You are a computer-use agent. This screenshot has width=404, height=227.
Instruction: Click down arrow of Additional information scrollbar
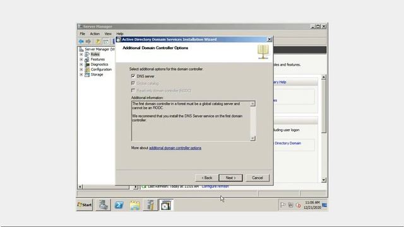[x=252, y=139]
